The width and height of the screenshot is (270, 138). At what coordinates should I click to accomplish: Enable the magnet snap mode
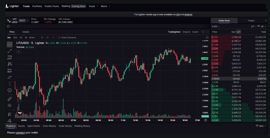coord(10,115)
